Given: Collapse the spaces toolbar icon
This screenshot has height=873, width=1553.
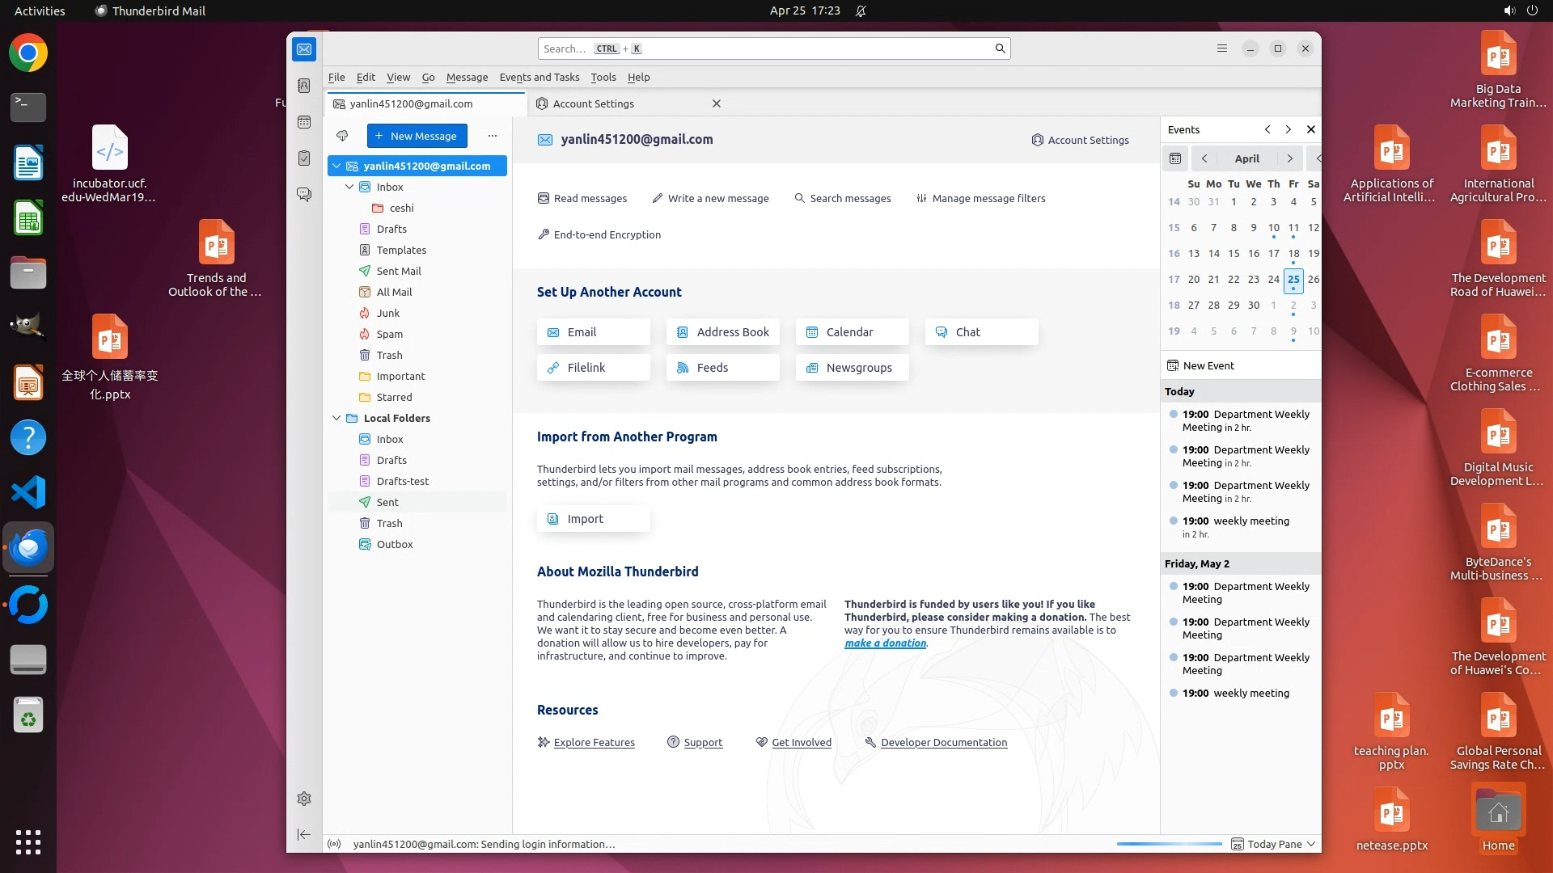Looking at the screenshot, I should tap(304, 834).
